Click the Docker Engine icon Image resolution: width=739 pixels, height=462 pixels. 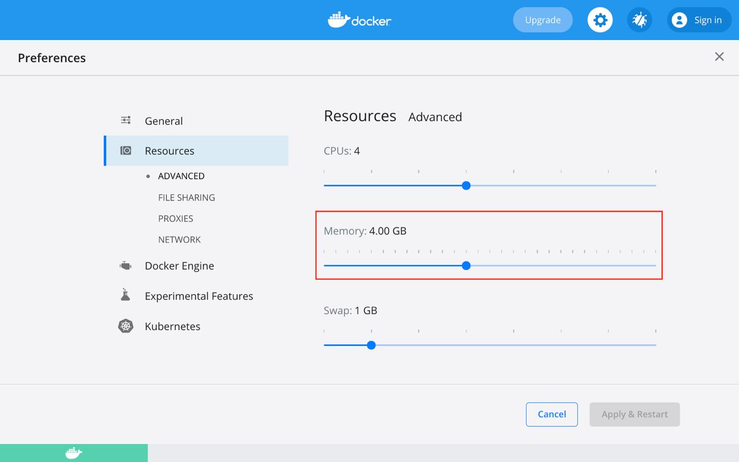(126, 266)
